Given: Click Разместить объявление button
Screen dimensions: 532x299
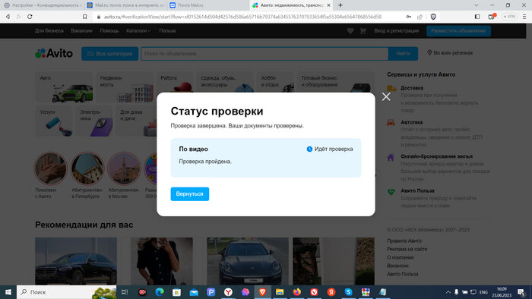Looking at the screenshot, I should coord(458,31).
